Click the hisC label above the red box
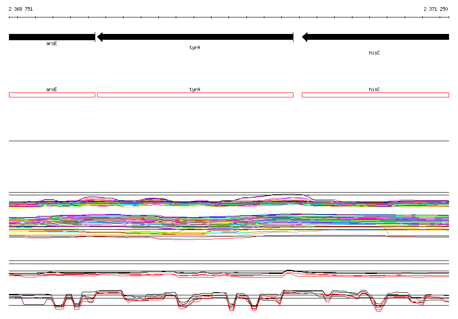 pos(374,89)
